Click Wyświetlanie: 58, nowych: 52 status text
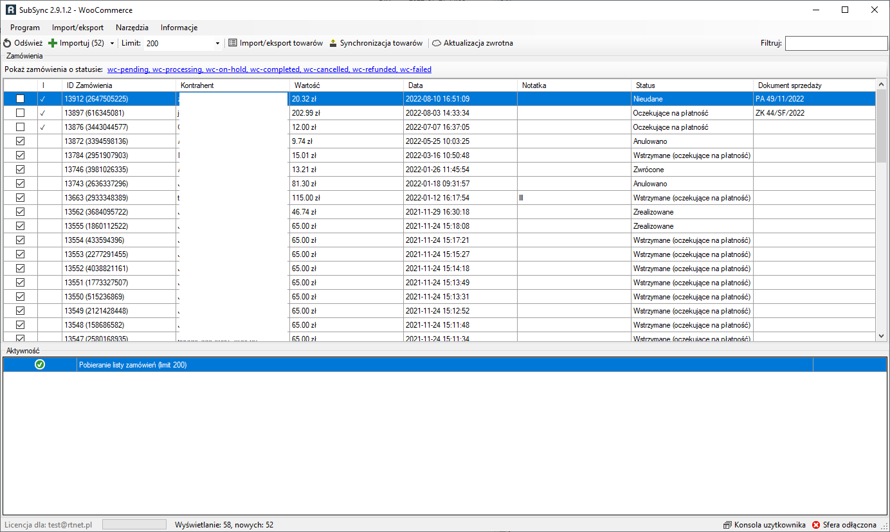The height and width of the screenshot is (532, 890). 224,525
